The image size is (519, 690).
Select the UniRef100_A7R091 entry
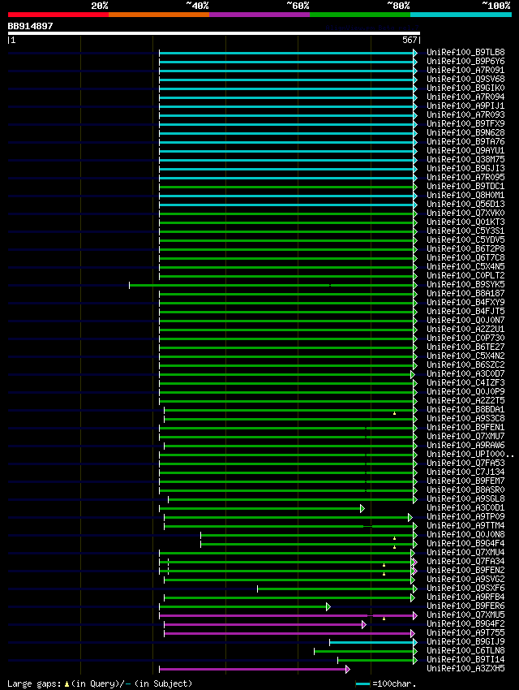pos(465,70)
